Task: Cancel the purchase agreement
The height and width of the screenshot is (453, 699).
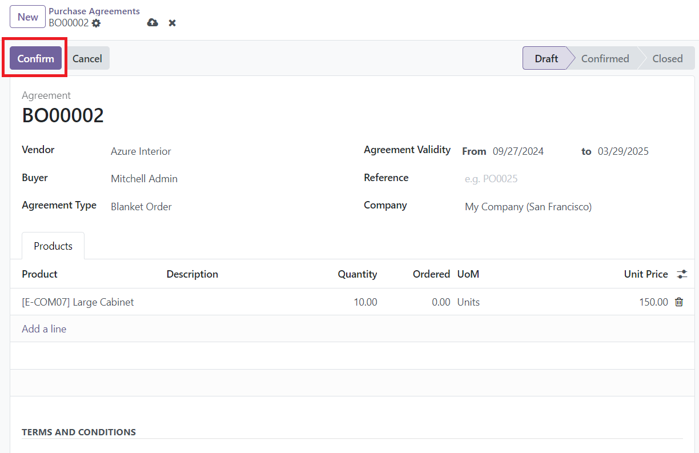Action: pos(87,58)
